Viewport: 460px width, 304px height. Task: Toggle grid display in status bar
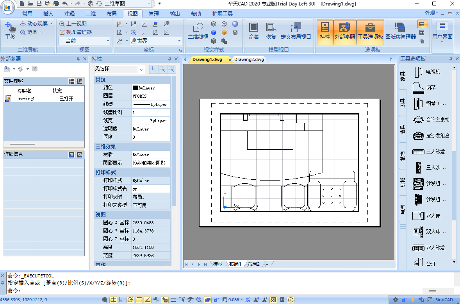113,300
